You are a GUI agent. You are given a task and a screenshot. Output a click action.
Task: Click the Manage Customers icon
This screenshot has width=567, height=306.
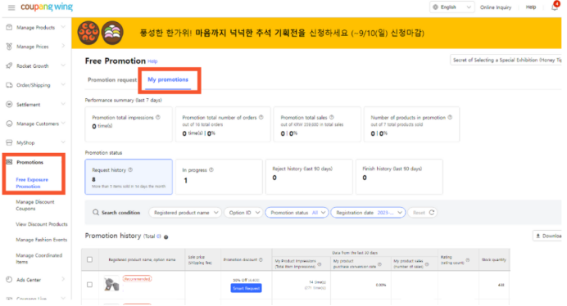point(9,124)
